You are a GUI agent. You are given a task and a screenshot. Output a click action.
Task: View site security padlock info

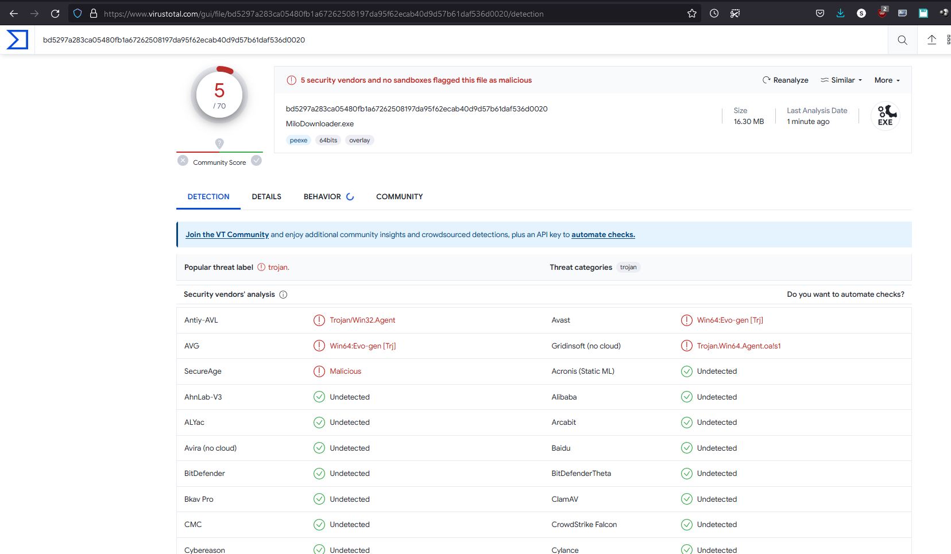tap(93, 13)
